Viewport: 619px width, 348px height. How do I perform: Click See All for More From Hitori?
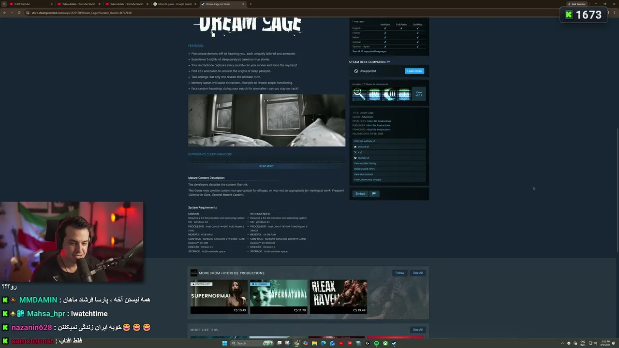pyautogui.click(x=418, y=273)
